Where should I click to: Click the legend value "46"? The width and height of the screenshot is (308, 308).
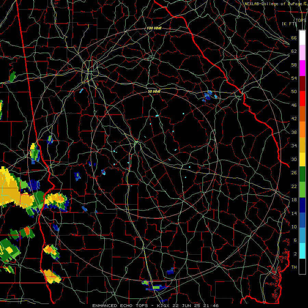coord(294,105)
